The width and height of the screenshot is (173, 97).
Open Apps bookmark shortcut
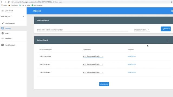click(4, 5)
